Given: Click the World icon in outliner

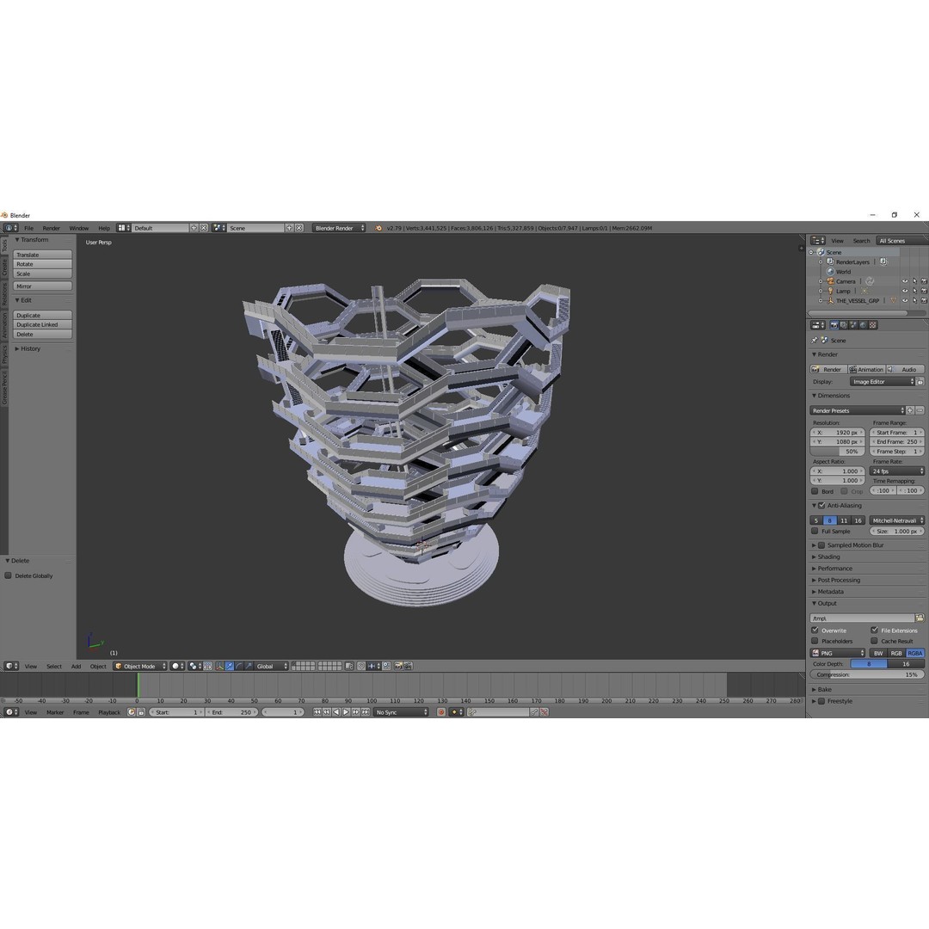Looking at the screenshot, I should 831,271.
